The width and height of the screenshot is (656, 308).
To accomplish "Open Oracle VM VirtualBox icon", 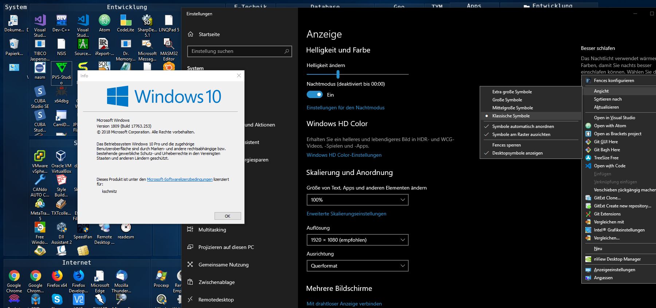I will point(61,161).
